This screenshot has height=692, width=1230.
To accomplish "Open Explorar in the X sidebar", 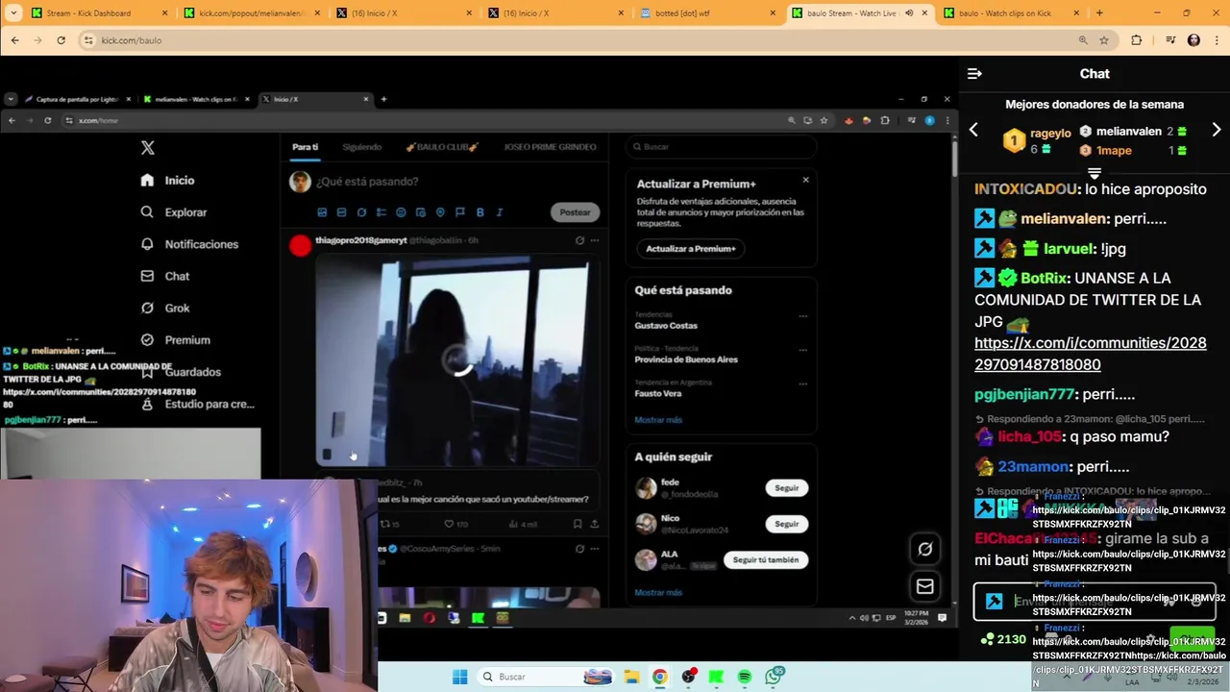I will pyautogui.click(x=173, y=212).
